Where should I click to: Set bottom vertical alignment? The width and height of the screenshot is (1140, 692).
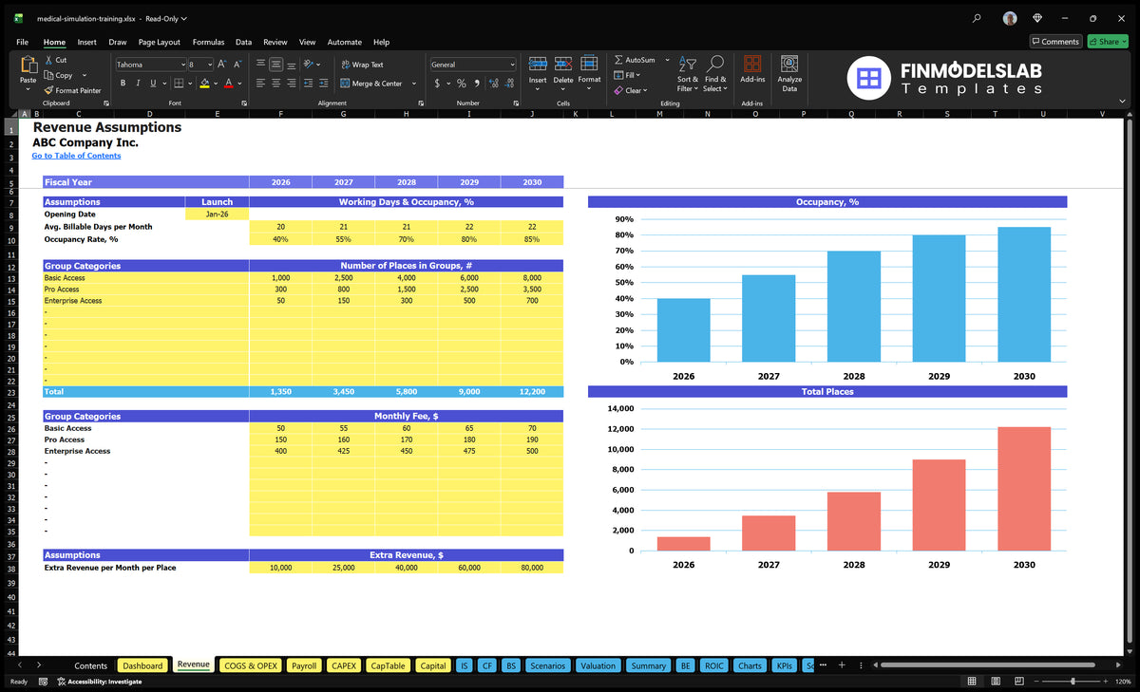pyautogui.click(x=292, y=65)
